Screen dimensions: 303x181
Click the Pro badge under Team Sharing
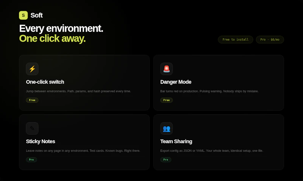166,159
